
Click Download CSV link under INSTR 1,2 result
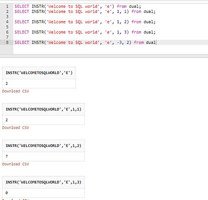[16, 164]
